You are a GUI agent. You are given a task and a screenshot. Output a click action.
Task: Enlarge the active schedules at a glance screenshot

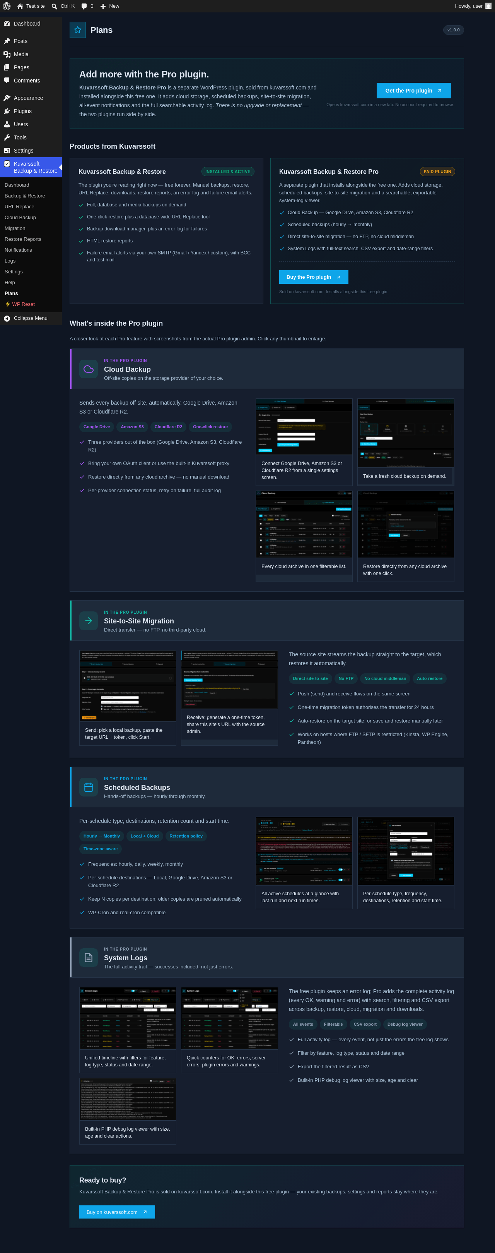click(x=304, y=851)
